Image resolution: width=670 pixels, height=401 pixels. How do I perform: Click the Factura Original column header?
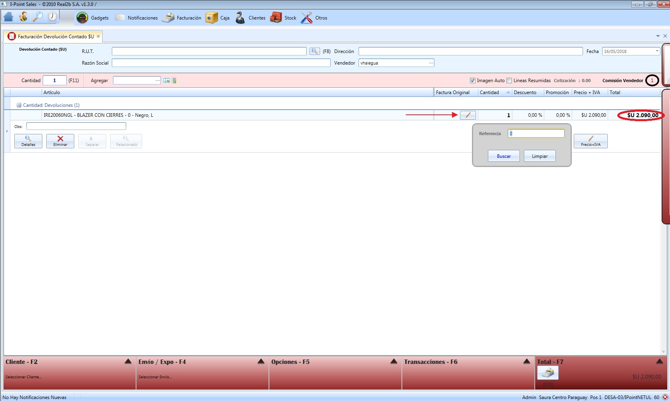click(x=456, y=92)
